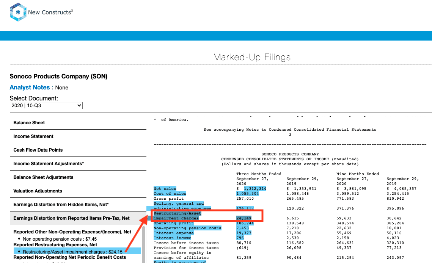Viewport: 432px width, 263px height.
Task: Click highlighted Restructuring/Asset impairment charges in filing
Action: click(177, 216)
